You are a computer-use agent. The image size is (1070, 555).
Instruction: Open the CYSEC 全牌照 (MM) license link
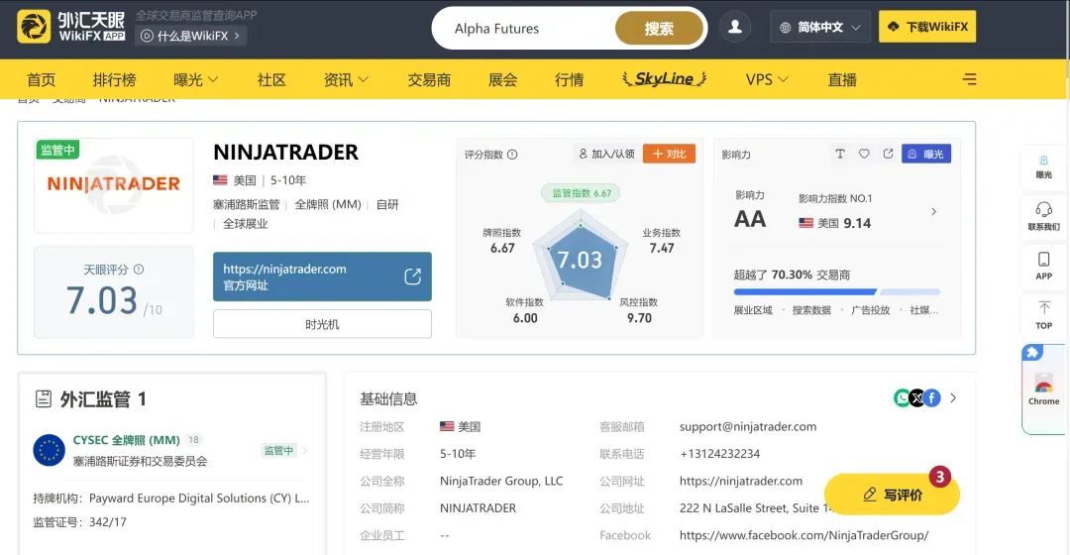point(126,440)
